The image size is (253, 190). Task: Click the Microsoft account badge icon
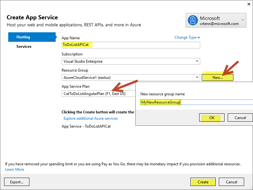pyautogui.click(x=193, y=21)
